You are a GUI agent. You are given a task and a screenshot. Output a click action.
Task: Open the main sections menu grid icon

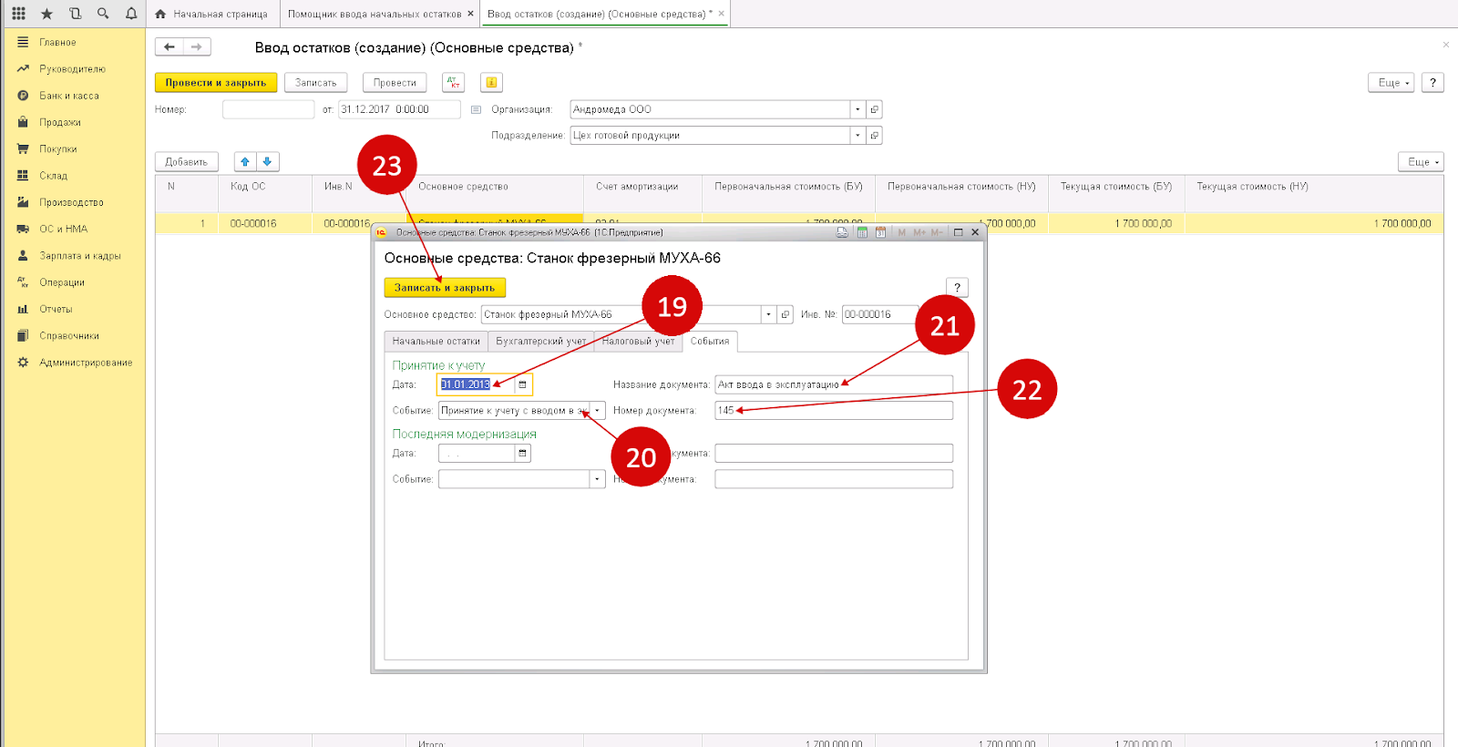(18, 14)
